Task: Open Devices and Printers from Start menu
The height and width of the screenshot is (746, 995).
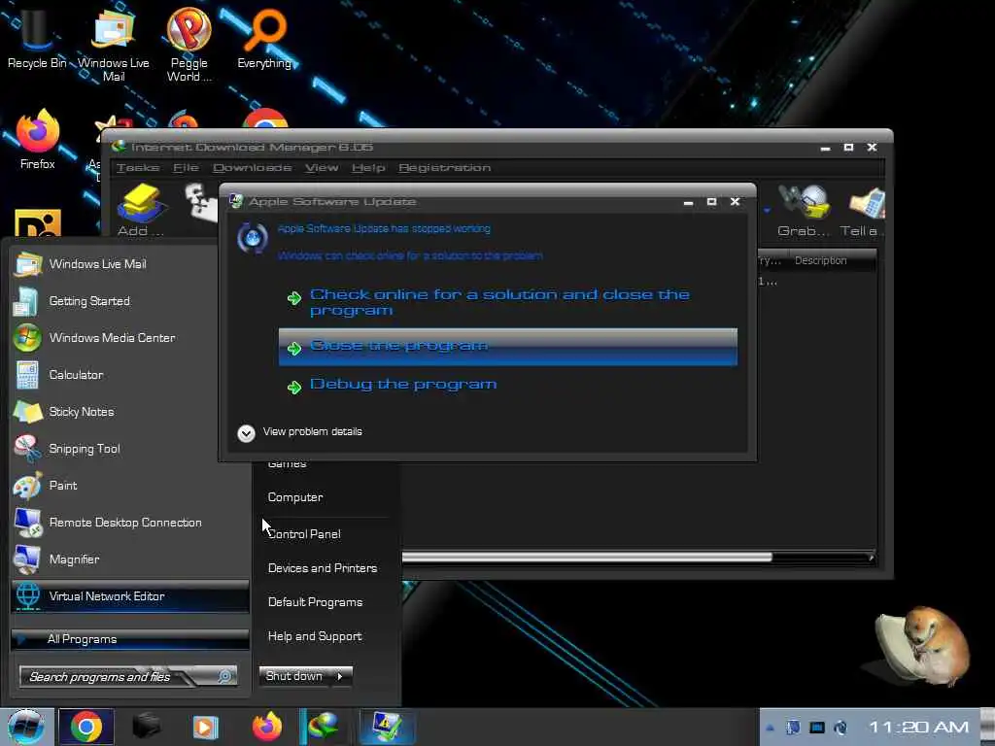Action: [323, 568]
